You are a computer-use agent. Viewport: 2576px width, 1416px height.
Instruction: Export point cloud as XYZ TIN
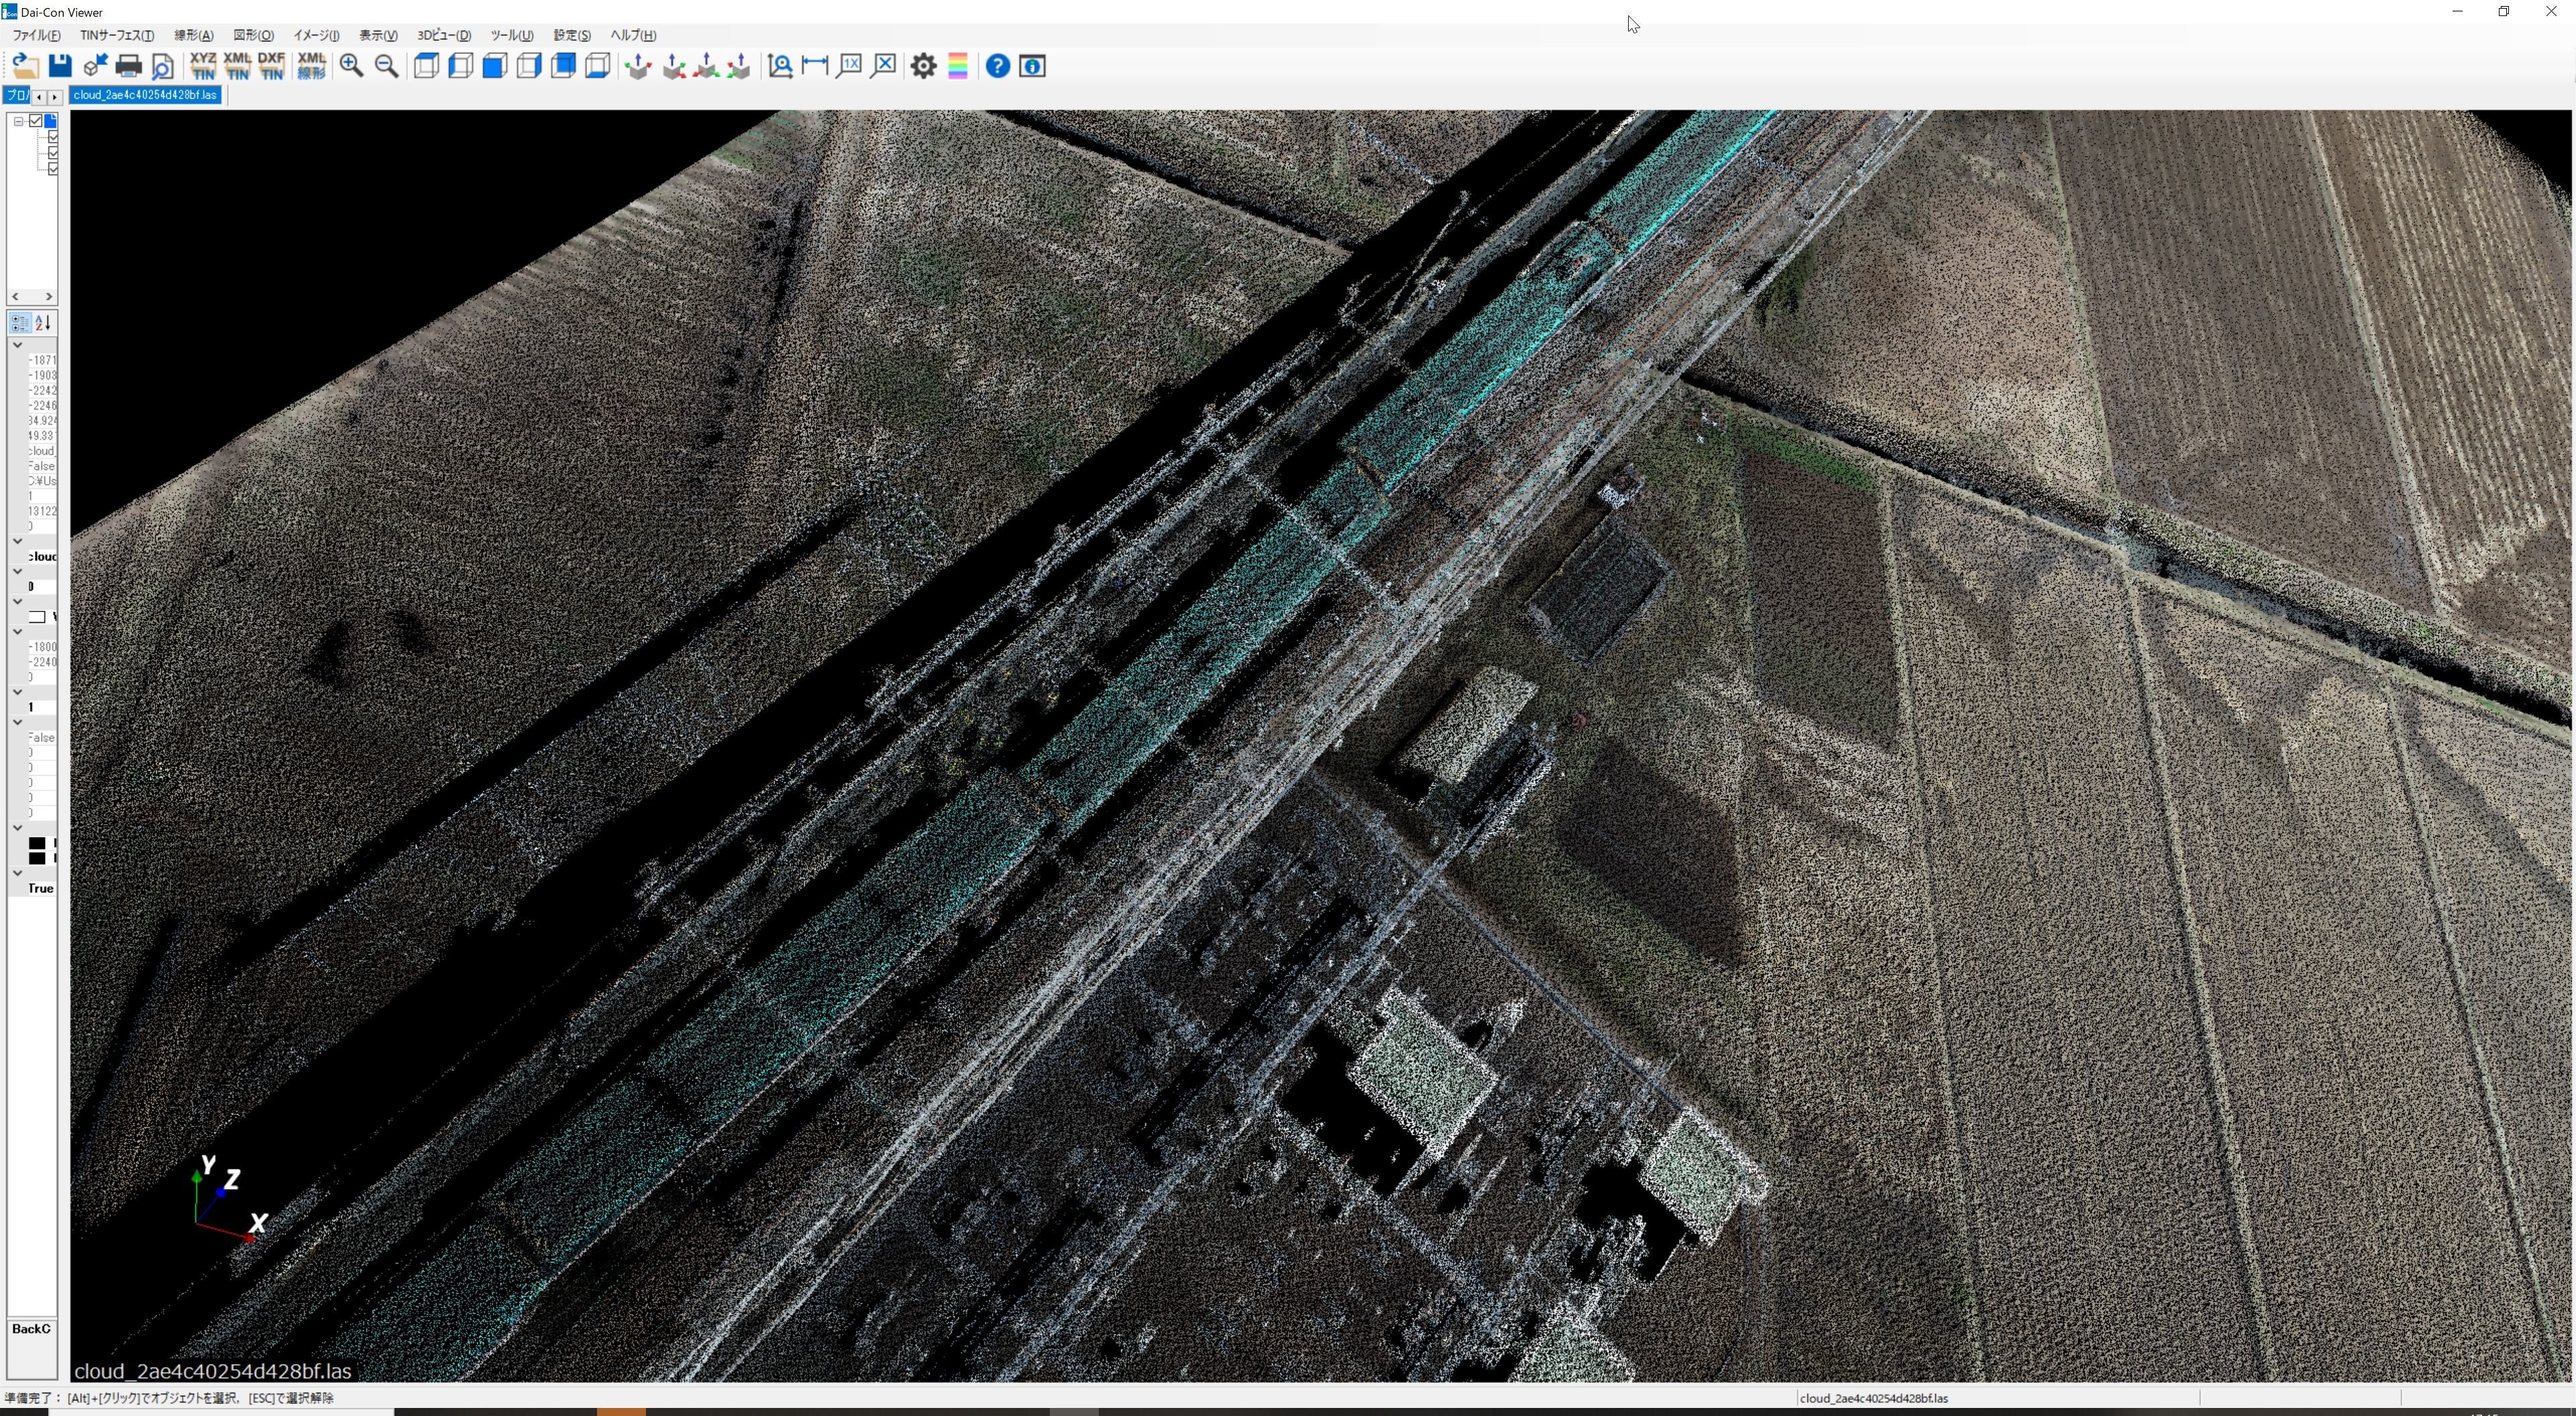pos(203,66)
